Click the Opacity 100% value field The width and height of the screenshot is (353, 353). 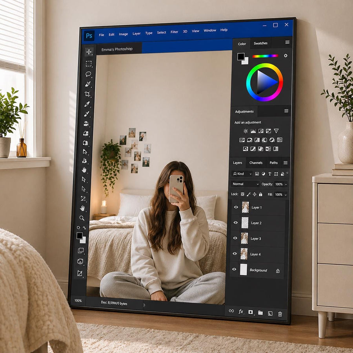279,184
